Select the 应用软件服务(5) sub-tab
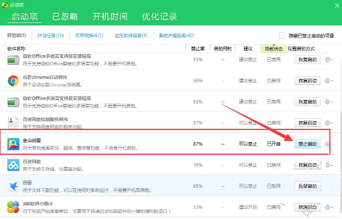Screen dimensions: 342x219 pos(131,35)
